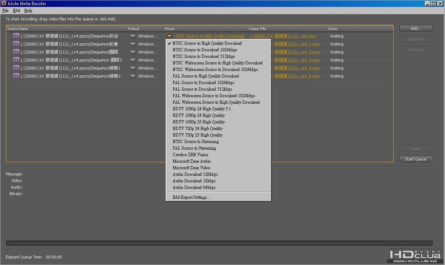This screenshot has width=445, height=265.
Task: Click the Source Name column header
Action: click(67, 28)
